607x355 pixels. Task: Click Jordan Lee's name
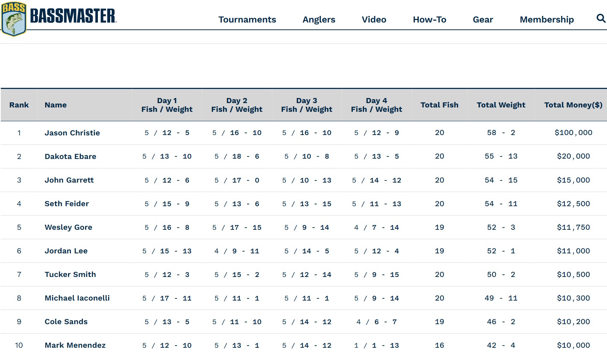(66, 251)
